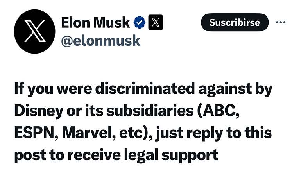Click the word "subsidiaries" in the post
The image size is (301, 181).
[150, 111]
